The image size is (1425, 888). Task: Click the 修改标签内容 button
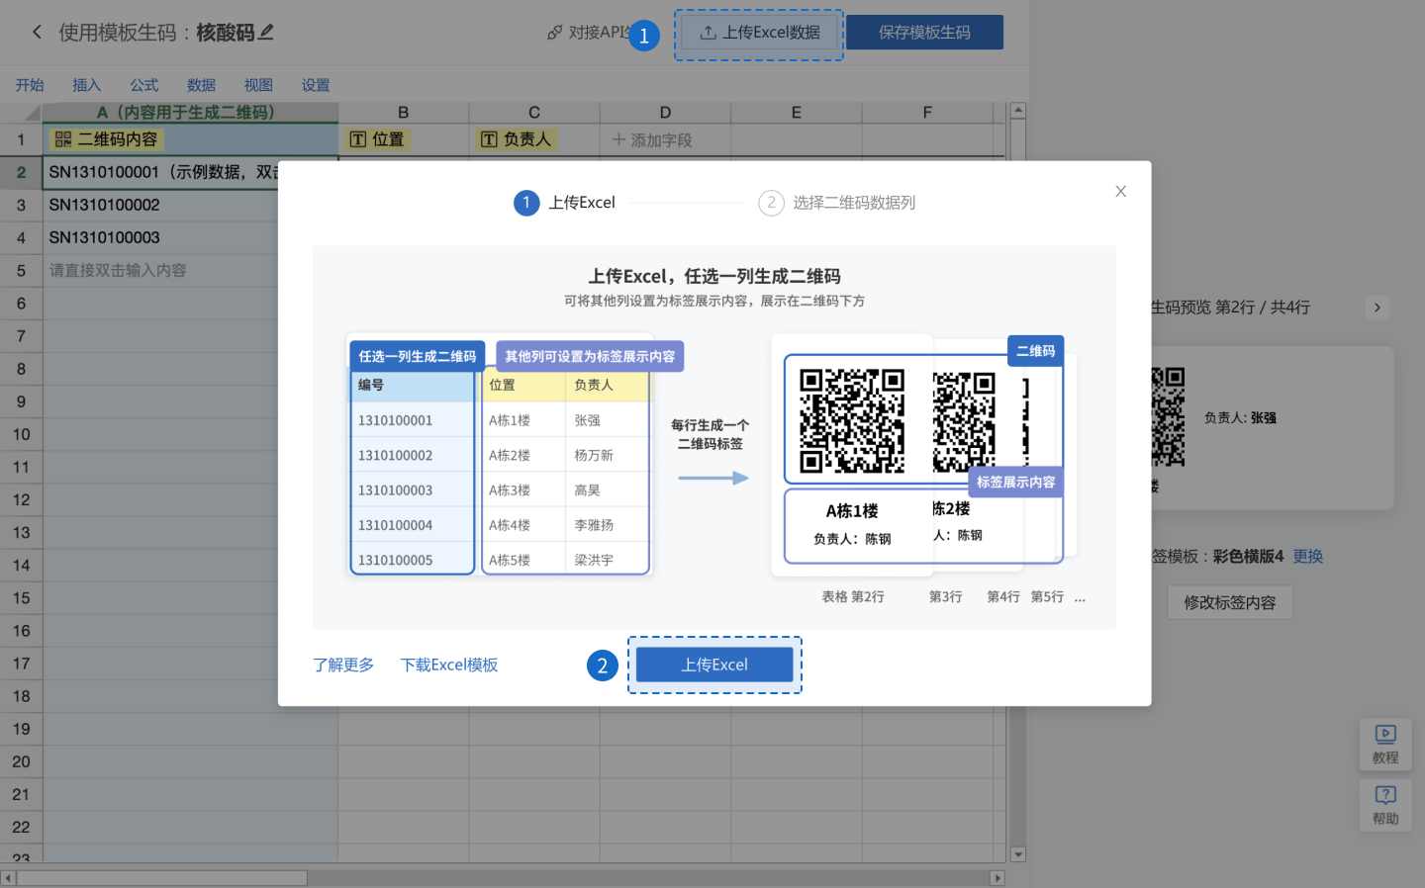1230,602
